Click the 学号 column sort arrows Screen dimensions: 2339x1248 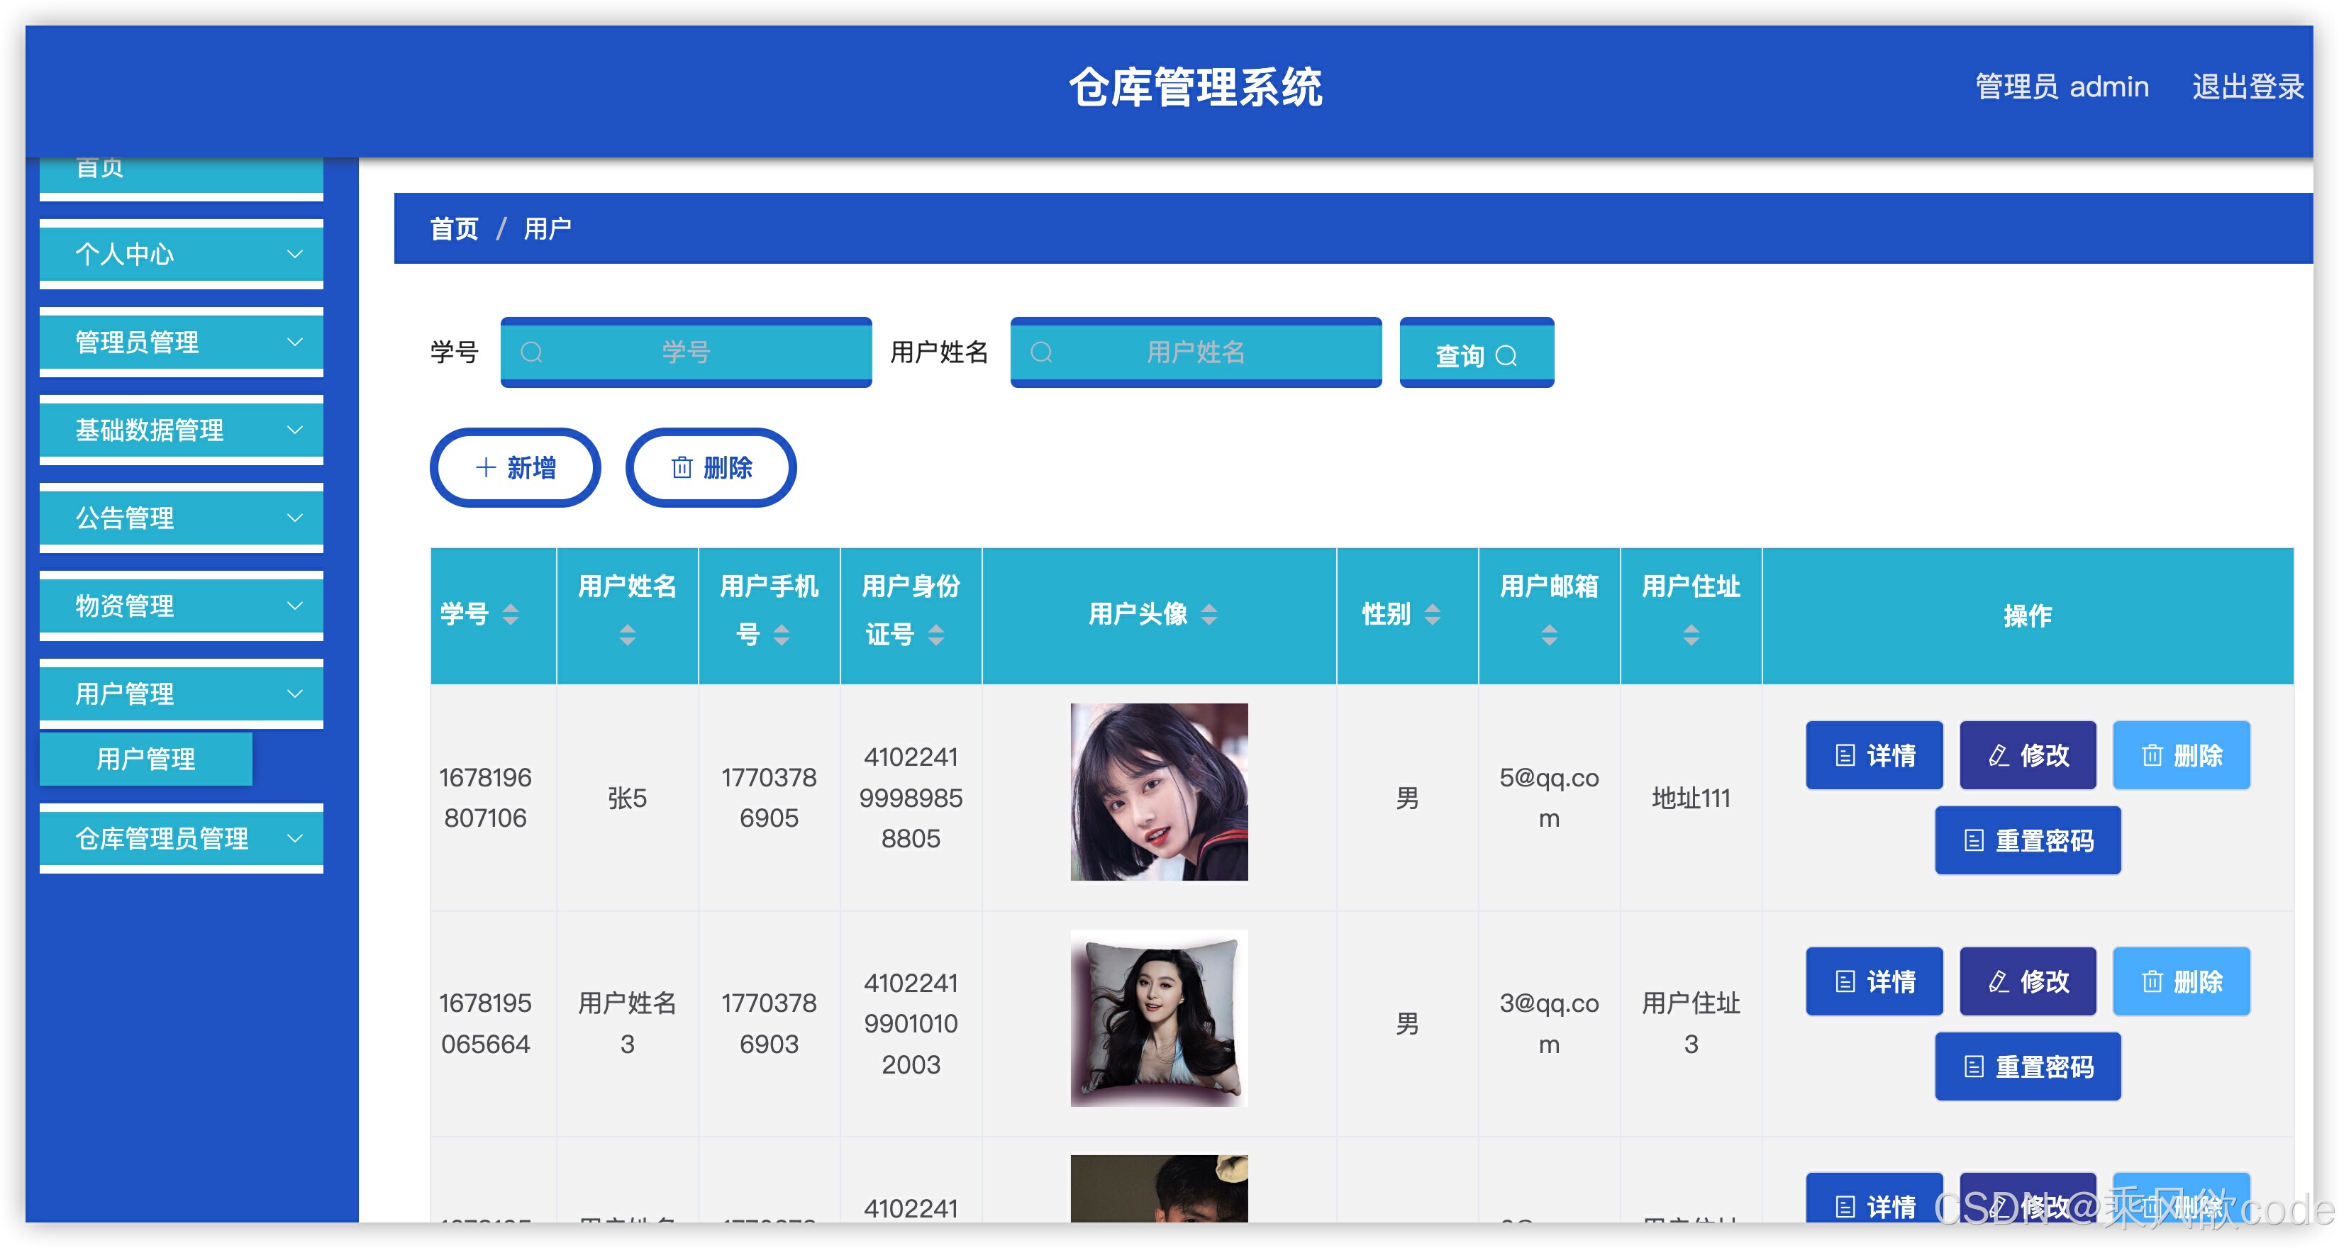click(511, 615)
